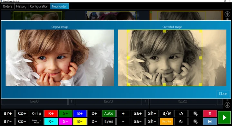Image resolution: width=232 pixels, height=126 pixels.
Task: Activate the Eyes red-eye correction
Action: pos(109,121)
